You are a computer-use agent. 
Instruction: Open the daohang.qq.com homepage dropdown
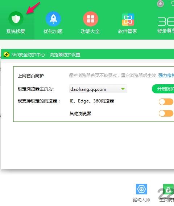point(98,89)
